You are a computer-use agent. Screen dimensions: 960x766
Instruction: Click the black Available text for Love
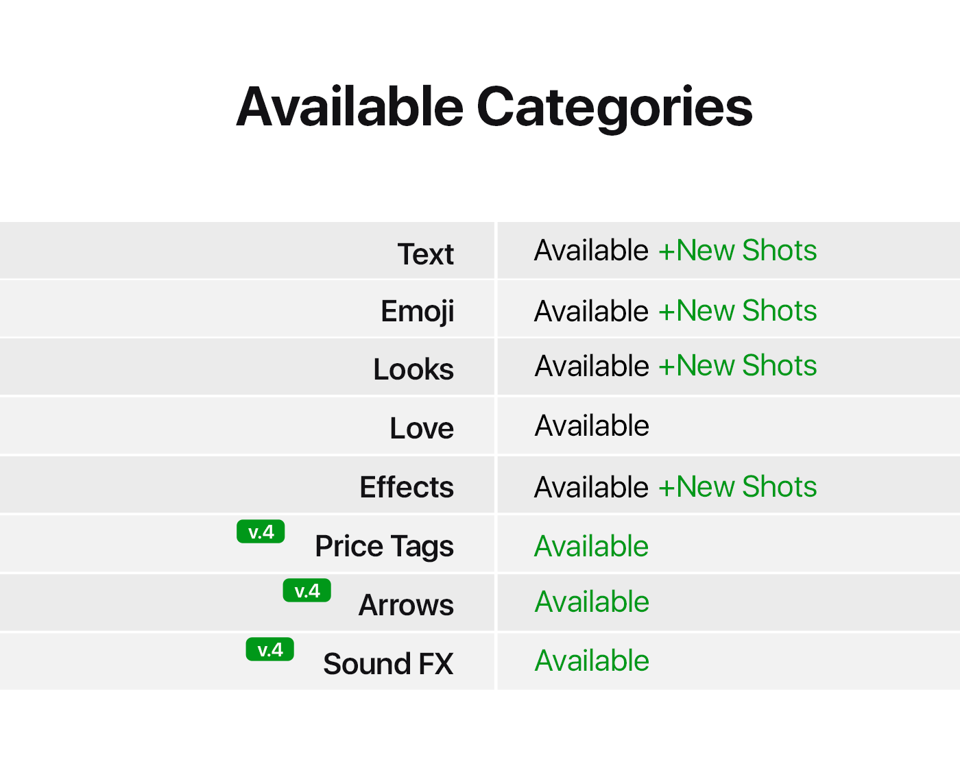[592, 425]
